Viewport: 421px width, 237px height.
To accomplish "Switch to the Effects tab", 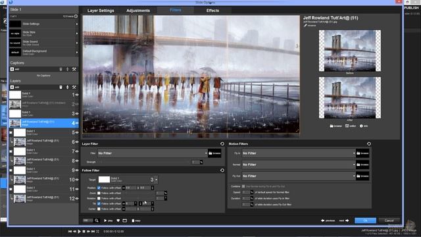I will tap(212, 11).
